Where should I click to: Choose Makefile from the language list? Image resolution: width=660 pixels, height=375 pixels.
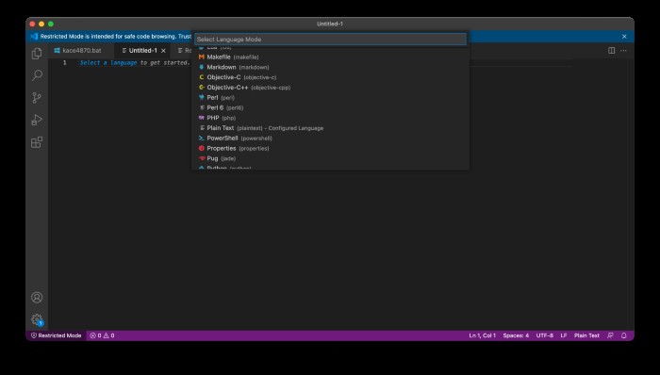tap(330, 57)
